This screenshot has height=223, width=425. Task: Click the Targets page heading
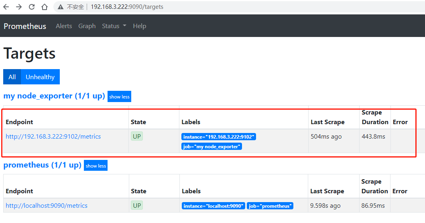point(29,53)
